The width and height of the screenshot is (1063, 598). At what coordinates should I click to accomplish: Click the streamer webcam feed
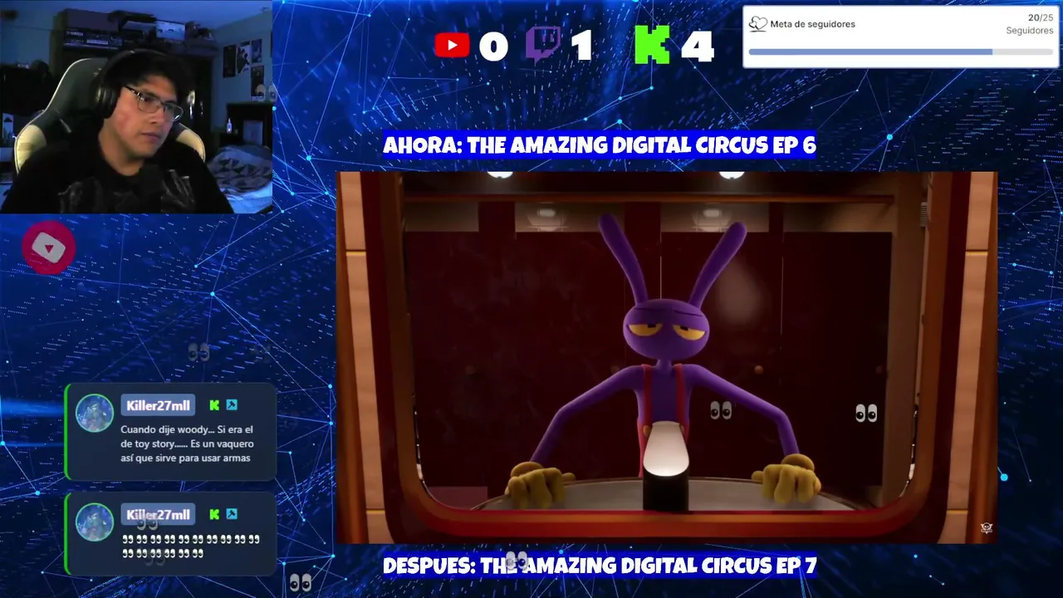(136, 107)
